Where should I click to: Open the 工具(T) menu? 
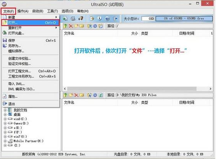(52, 11)
